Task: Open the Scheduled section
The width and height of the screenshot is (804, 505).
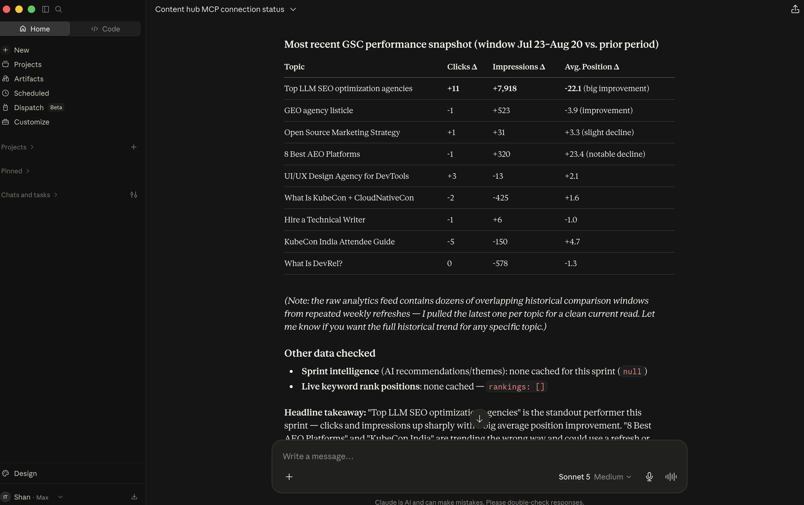Action: click(31, 93)
